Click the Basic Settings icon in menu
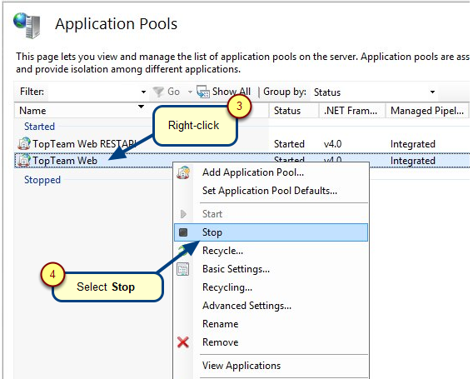The image size is (473, 379). (183, 269)
